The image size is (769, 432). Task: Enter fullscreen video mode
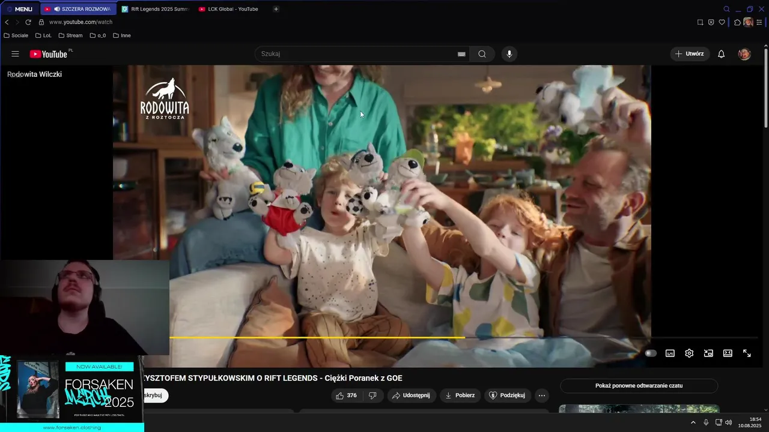coord(747,353)
